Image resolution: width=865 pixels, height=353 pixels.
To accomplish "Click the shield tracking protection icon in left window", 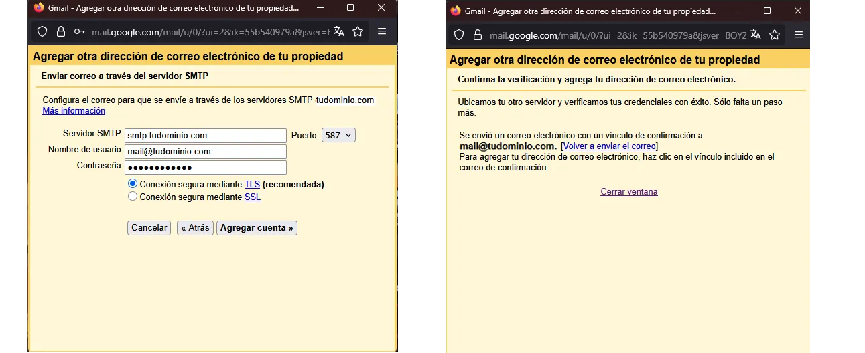I will pyautogui.click(x=42, y=31).
